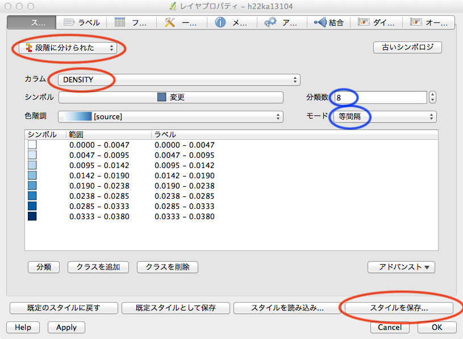Click the 分類数 stepper arrows
Viewport: 463px width, 339px height.
click(x=433, y=97)
